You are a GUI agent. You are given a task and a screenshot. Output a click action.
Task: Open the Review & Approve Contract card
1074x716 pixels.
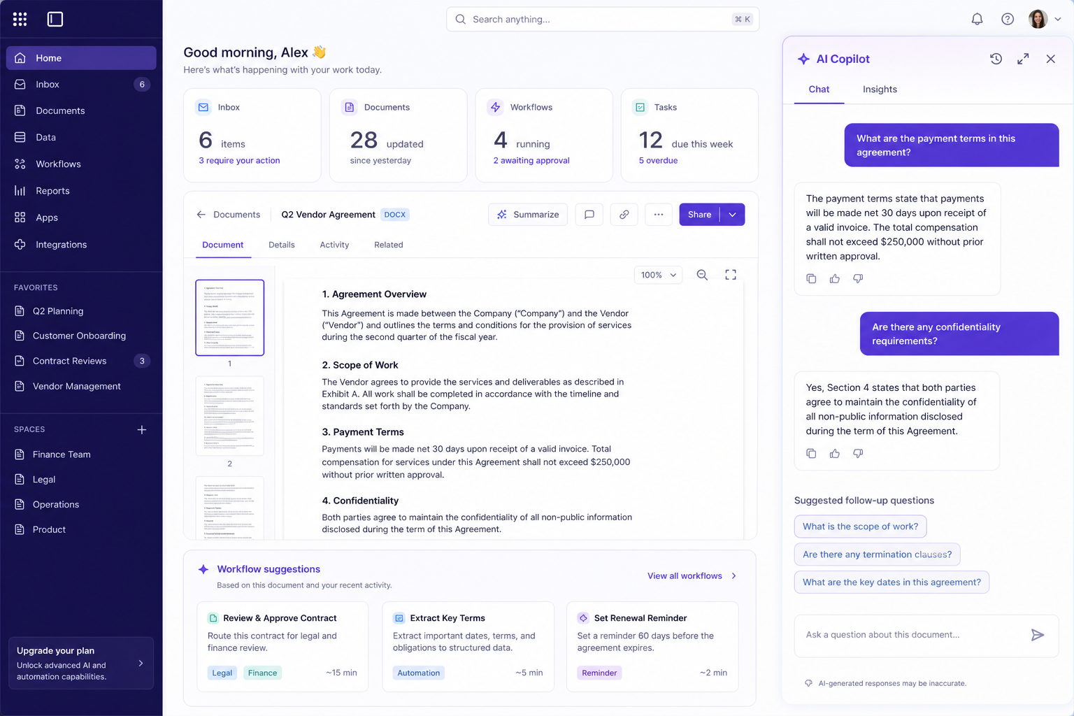coord(282,647)
